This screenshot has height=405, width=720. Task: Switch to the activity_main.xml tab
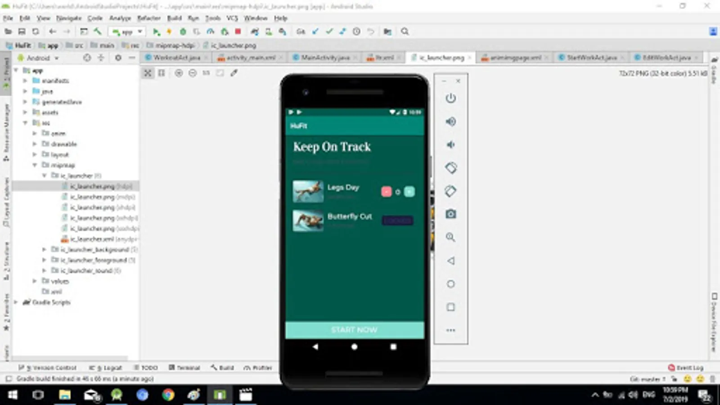250,58
